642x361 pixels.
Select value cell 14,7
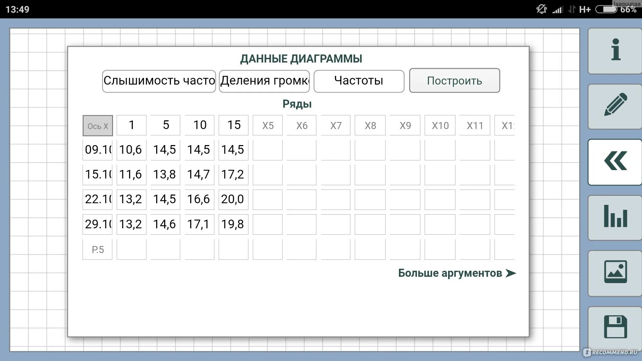200,175
